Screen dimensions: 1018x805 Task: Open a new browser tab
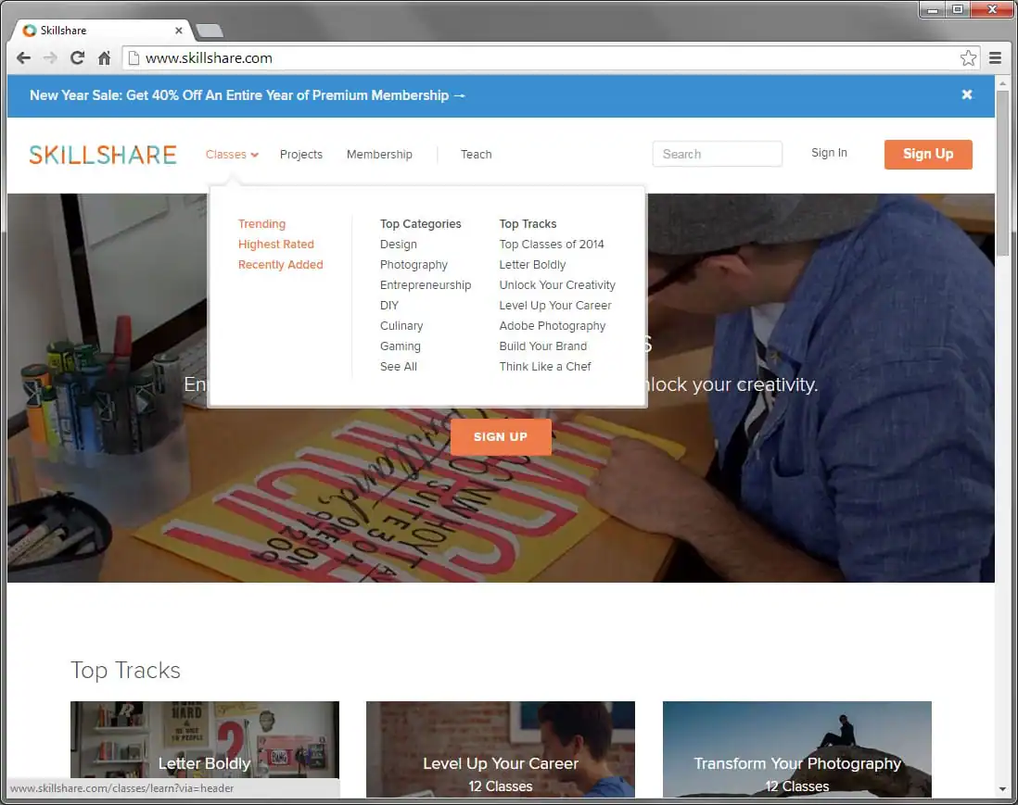pos(209,31)
